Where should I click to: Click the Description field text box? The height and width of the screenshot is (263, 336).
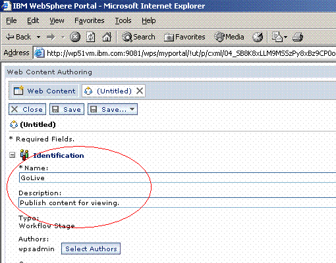point(177,203)
